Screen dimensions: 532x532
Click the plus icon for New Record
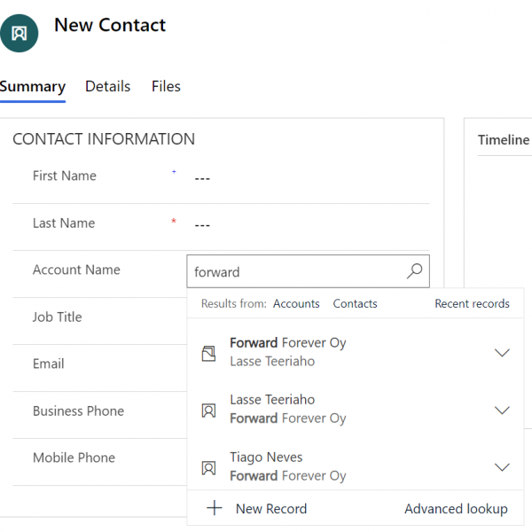pos(215,508)
